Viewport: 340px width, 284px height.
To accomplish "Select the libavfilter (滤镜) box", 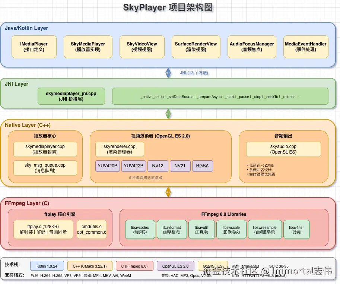I will pyautogui.click(x=296, y=229).
